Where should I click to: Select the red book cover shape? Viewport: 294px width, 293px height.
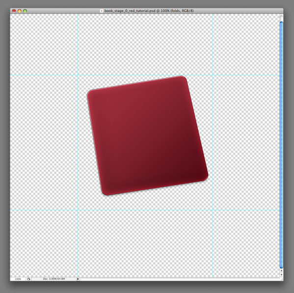[148, 135]
